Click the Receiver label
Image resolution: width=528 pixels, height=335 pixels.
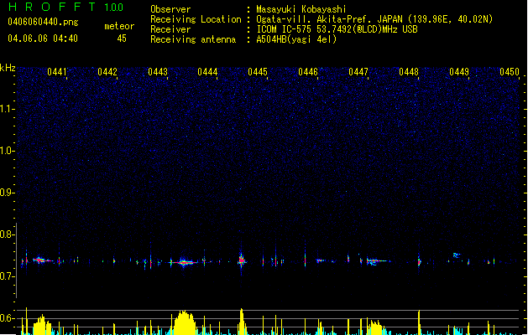click(x=170, y=29)
